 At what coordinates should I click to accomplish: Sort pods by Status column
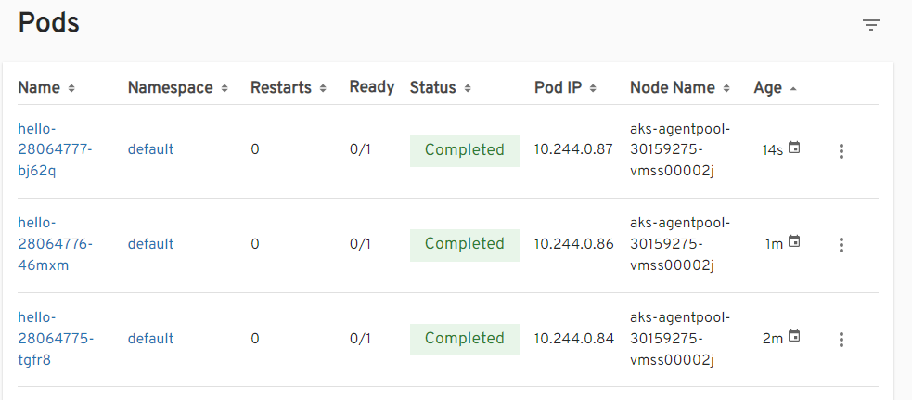coord(441,88)
